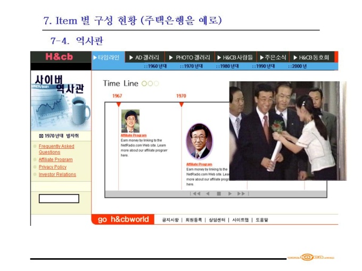This screenshot has width=362, height=271.
Task: Play the timeline forward arrow
Action: pyautogui.click(x=230, y=193)
